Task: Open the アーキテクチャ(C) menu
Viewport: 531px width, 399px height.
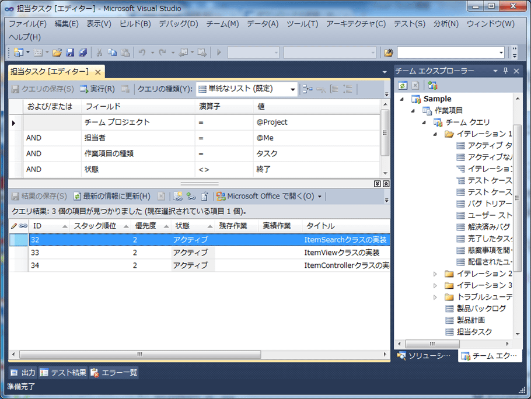Action: (356, 24)
